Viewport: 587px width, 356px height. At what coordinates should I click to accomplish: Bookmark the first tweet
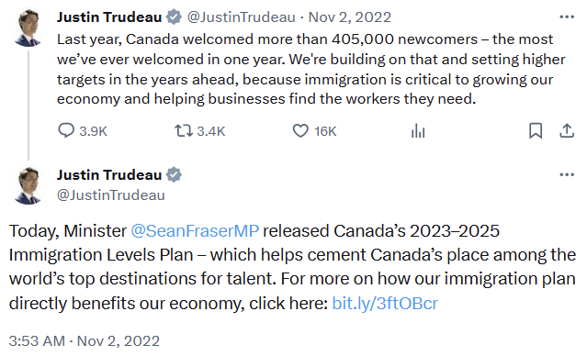[536, 131]
